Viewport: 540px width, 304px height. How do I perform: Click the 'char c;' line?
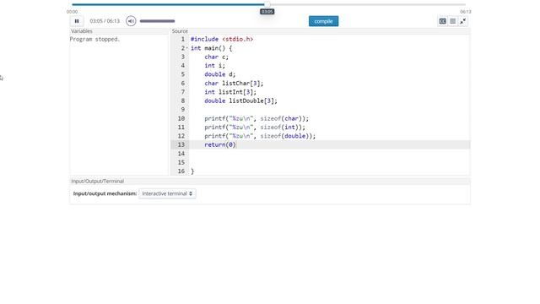[x=216, y=57]
